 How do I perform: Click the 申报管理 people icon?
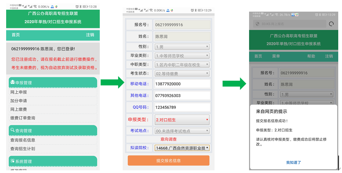click(12, 82)
